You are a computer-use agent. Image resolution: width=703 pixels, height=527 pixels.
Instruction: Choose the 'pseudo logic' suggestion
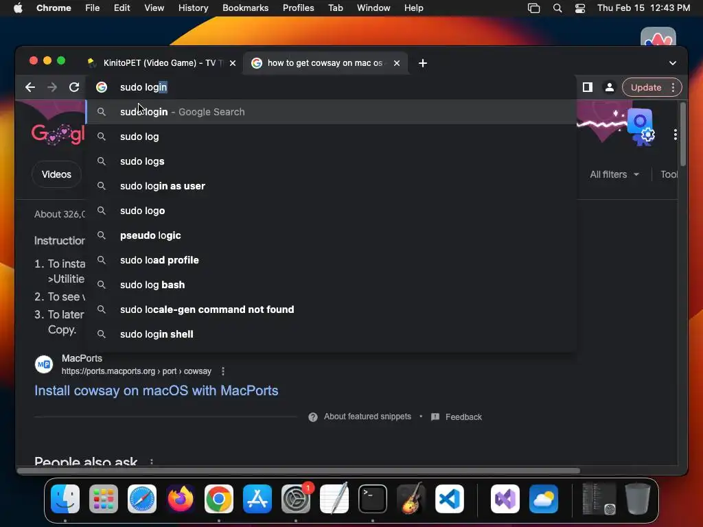click(x=331, y=235)
